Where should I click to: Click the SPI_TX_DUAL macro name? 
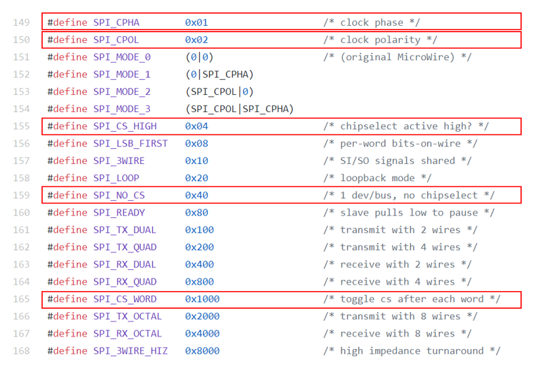pos(125,230)
